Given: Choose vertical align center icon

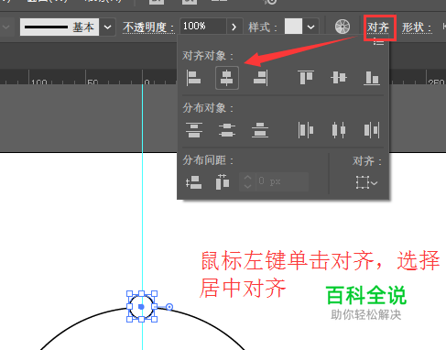Looking at the screenshot, I should point(339,78).
